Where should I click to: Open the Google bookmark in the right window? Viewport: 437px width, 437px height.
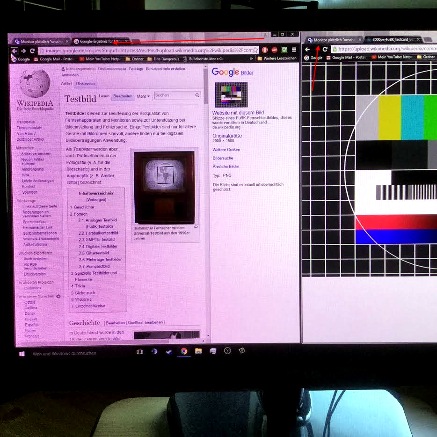tap(313, 58)
